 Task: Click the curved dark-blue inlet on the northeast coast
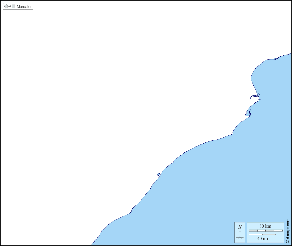point(254,96)
